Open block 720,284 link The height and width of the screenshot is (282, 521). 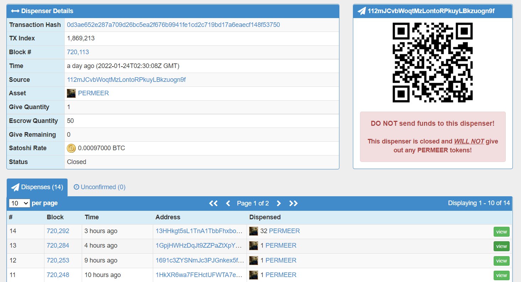pyautogui.click(x=58, y=246)
